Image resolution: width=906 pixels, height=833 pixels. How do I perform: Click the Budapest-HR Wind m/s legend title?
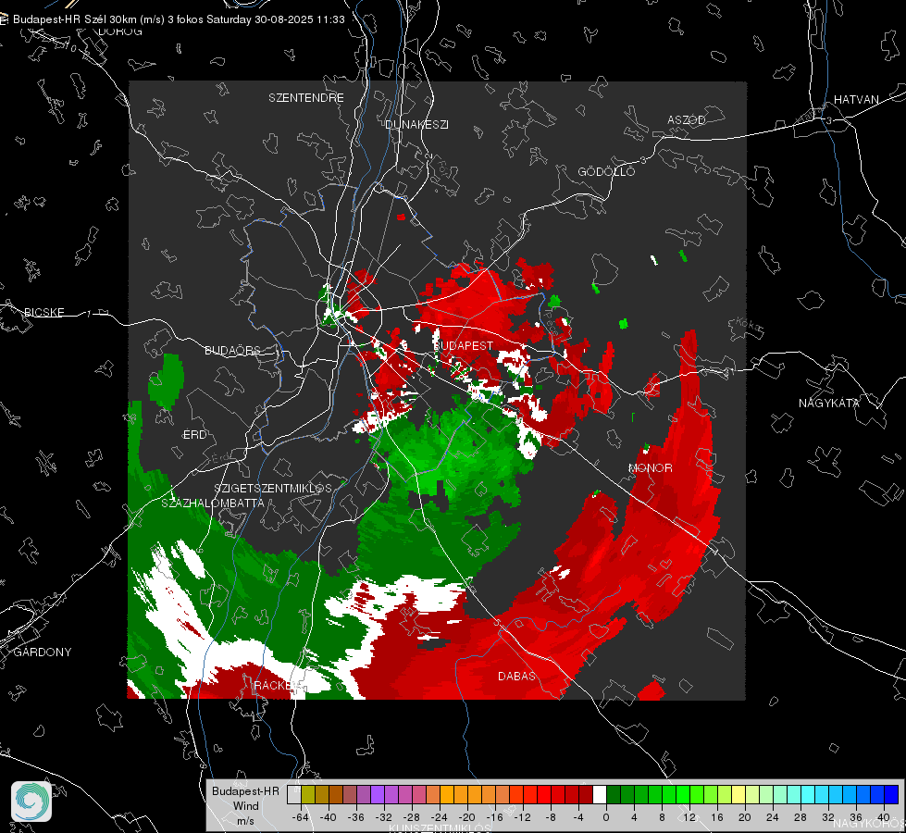(245, 806)
